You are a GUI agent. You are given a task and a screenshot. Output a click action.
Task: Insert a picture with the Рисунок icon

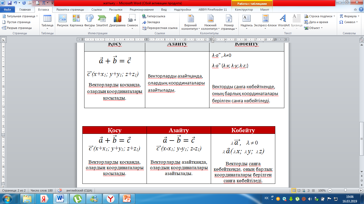pyautogui.click(x=63, y=21)
